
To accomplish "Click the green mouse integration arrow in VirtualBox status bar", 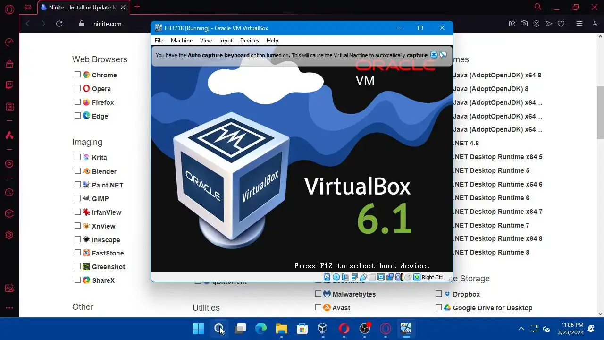I will [x=417, y=277].
